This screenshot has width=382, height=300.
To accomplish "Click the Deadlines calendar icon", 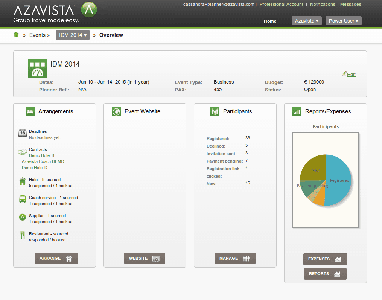I will pos(23,133).
